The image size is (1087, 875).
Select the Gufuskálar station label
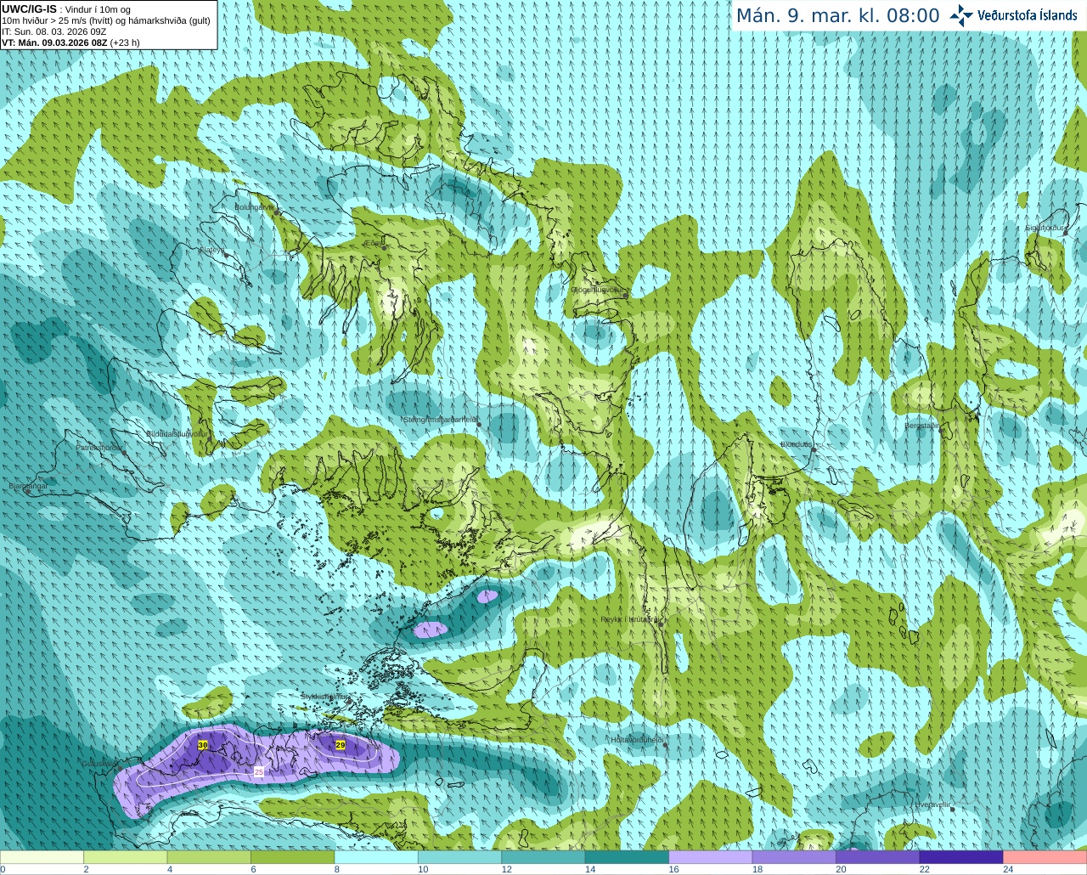[x=99, y=765]
